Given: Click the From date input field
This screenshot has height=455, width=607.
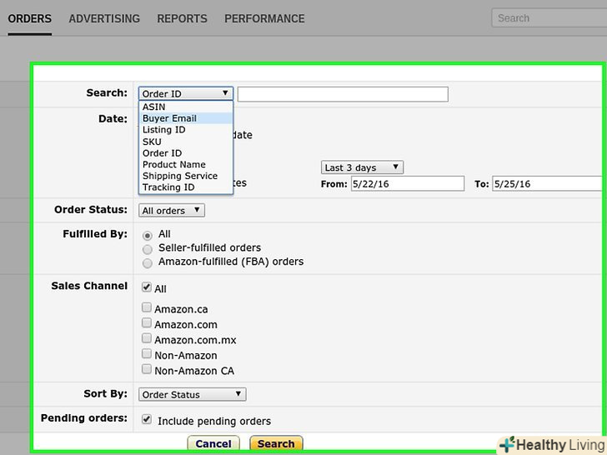Looking at the screenshot, I should tap(407, 183).
